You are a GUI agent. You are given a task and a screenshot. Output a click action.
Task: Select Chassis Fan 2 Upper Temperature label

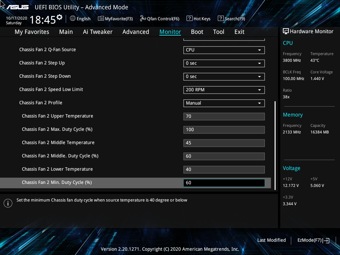coord(57,116)
